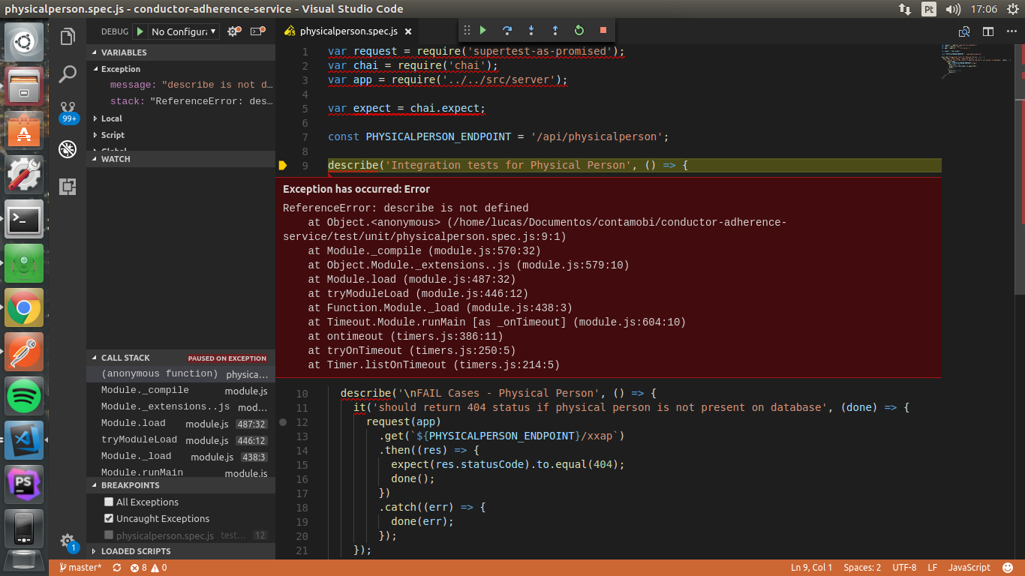The width and height of the screenshot is (1025, 576).
Task: Split the editor
Action: pyautogui.click(x=988, y=31)
